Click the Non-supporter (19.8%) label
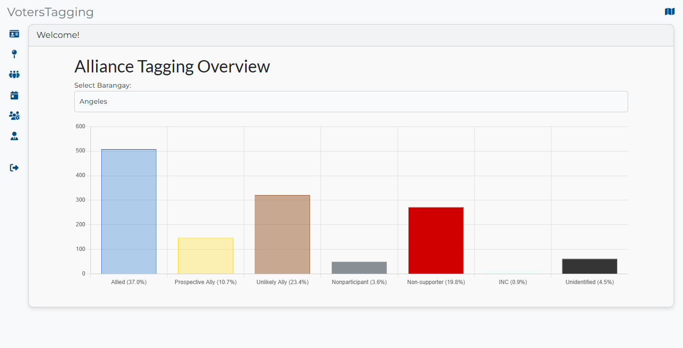The width and height of the screenshot is (683, 348). coord(436,282)
